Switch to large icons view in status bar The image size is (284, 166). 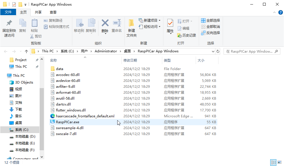click(280, 162)
